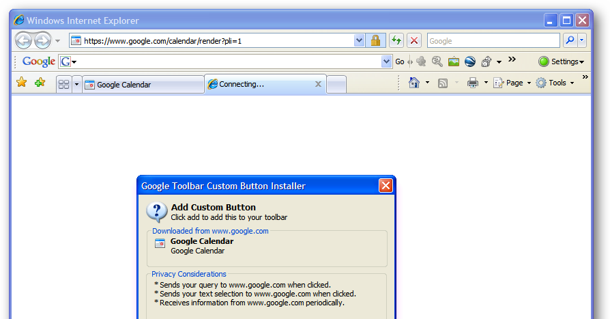Click the Google Toolbar search input
Image resolution: width=610 pixels, height=319 pixels.
coord(229,61)
